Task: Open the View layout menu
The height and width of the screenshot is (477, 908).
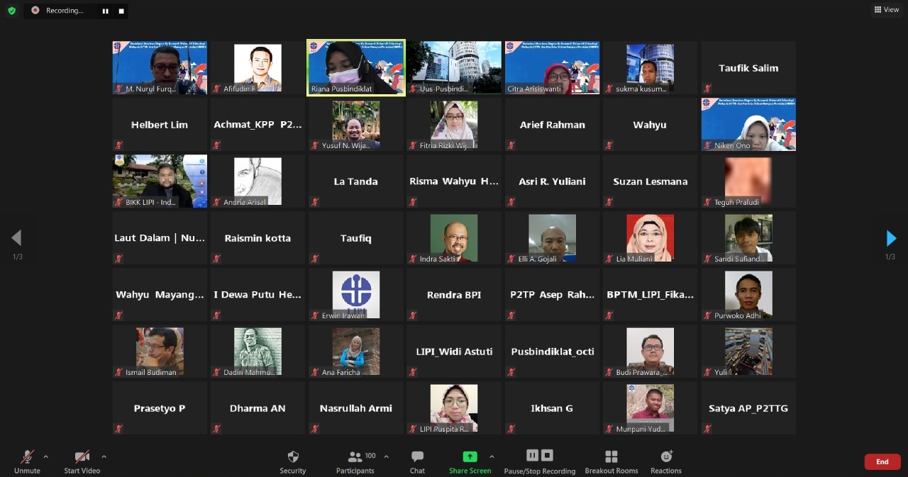Action: 887,9
